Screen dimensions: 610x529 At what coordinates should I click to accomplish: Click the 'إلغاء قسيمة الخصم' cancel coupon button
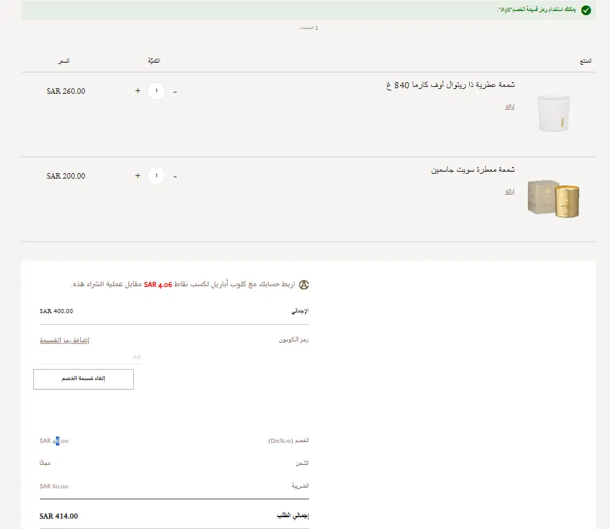point(83,379)
